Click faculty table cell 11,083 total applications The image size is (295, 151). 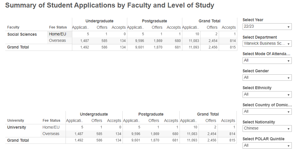194,41
